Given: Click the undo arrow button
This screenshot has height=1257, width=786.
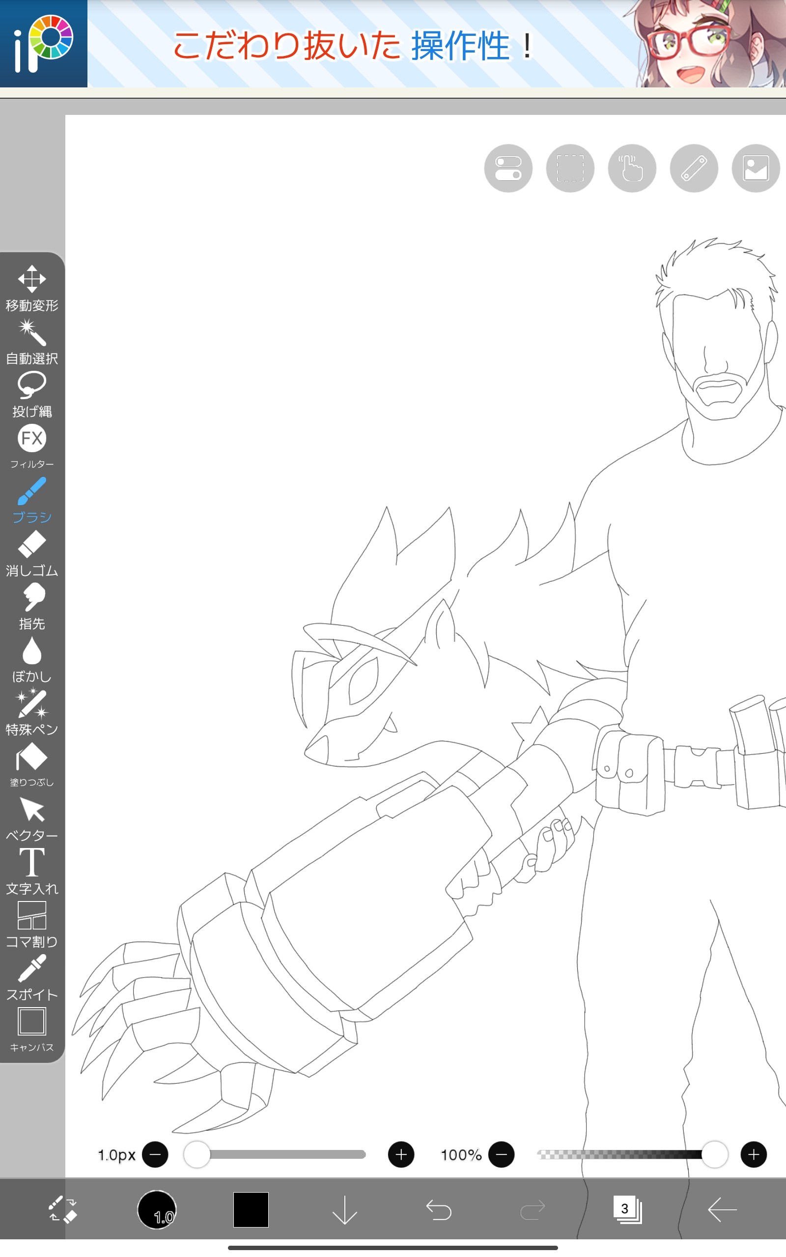Looking at the screenshot, I should click(x=439, y=1209).
